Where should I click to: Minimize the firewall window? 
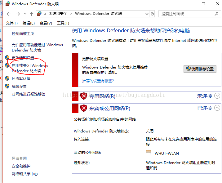189,4
